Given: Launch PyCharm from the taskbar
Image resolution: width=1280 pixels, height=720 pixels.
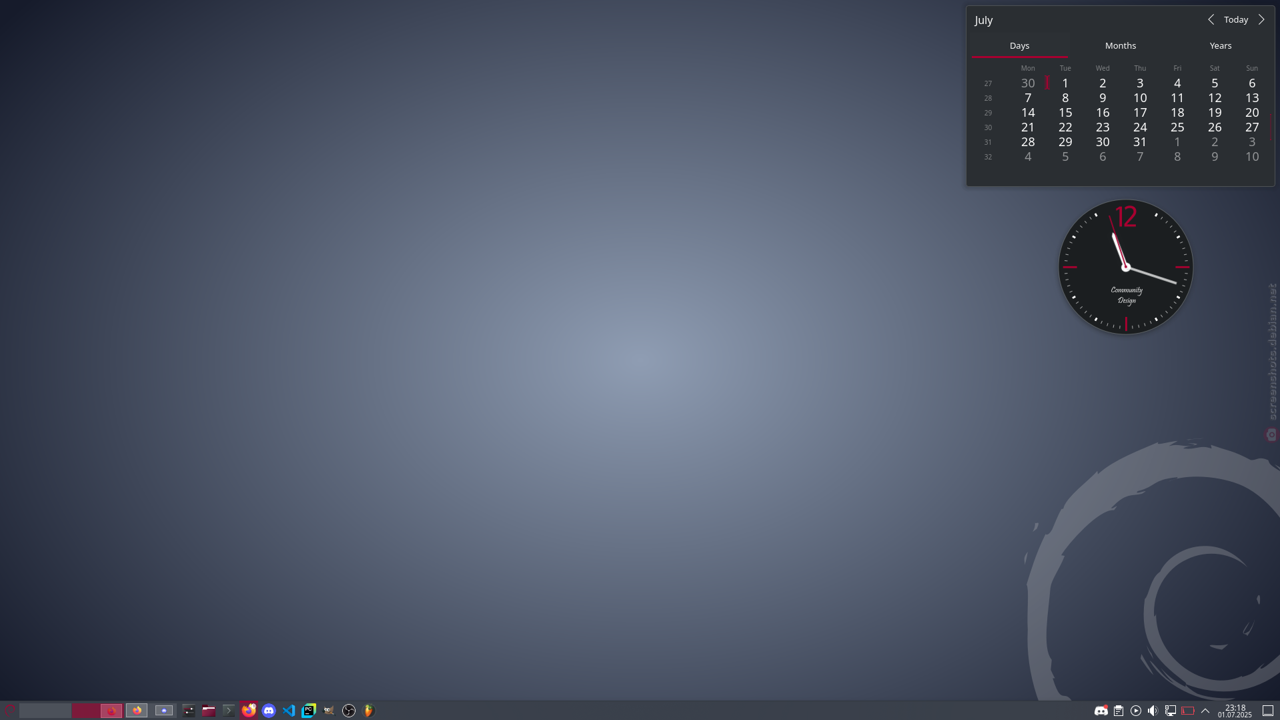Looking at the screenshot, I should click(x=309, y=711).
